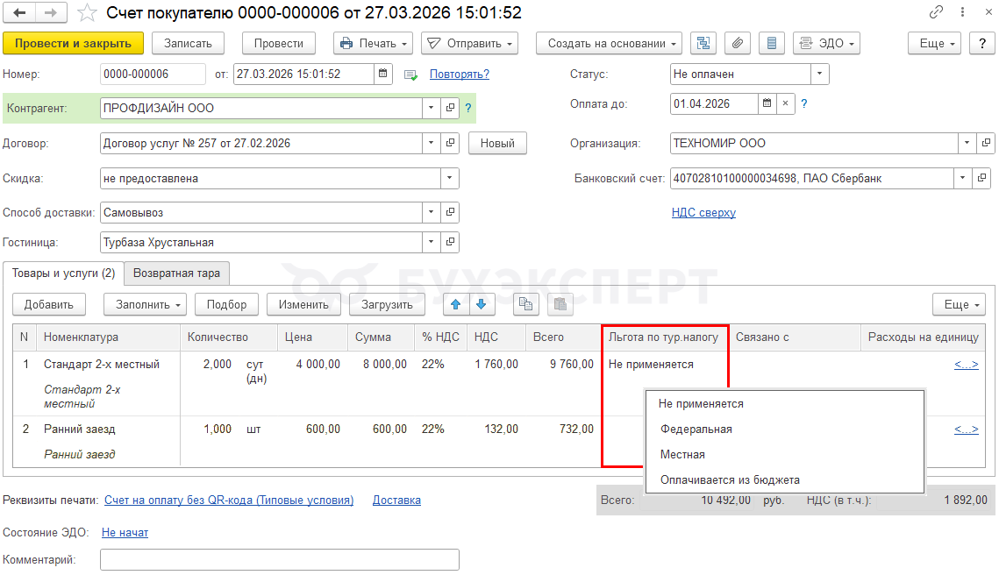
Task: Expand the Статус dropdown
Action: [x=819, y=75]
